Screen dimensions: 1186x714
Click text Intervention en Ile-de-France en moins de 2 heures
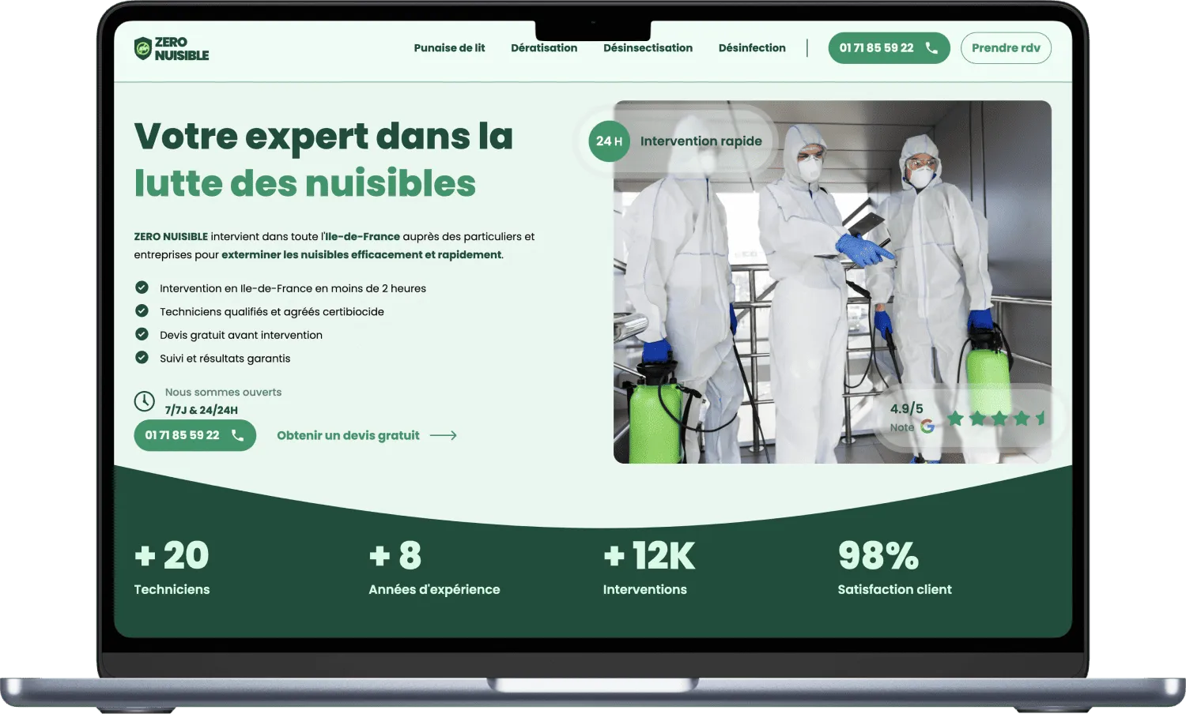coord(293,288)
